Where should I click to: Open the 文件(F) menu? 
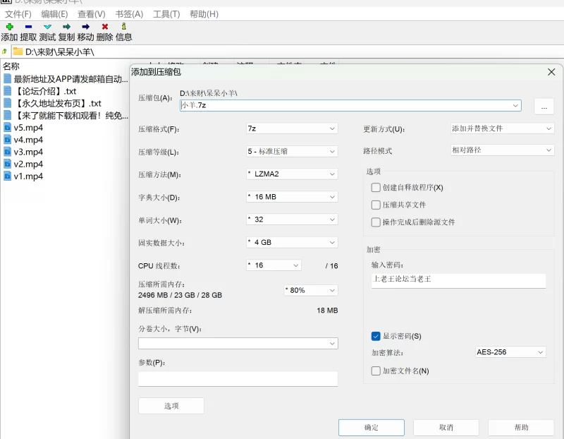[18, 14]
